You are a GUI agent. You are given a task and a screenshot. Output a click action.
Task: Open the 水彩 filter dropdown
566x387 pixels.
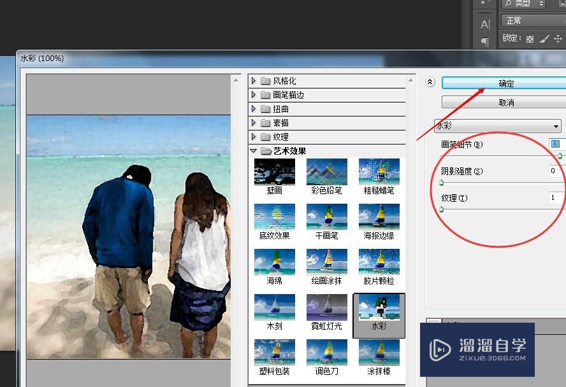pyautogui.click(x=497, y=126)
